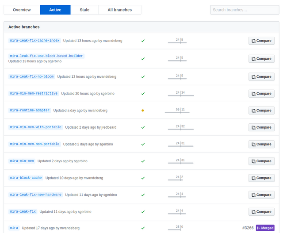View success checkmark in the mira-min-mem row
The width and height of the screenshot is (283, 233).
143,161
